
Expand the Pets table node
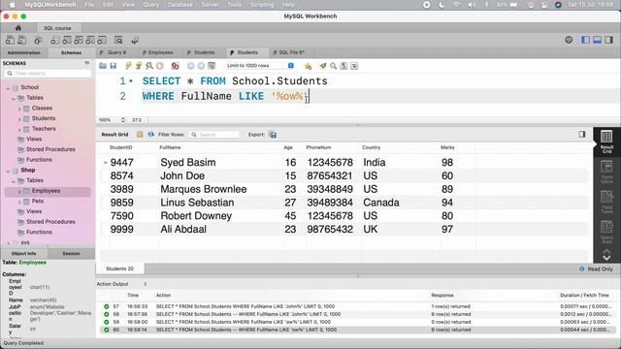[19, 202]
